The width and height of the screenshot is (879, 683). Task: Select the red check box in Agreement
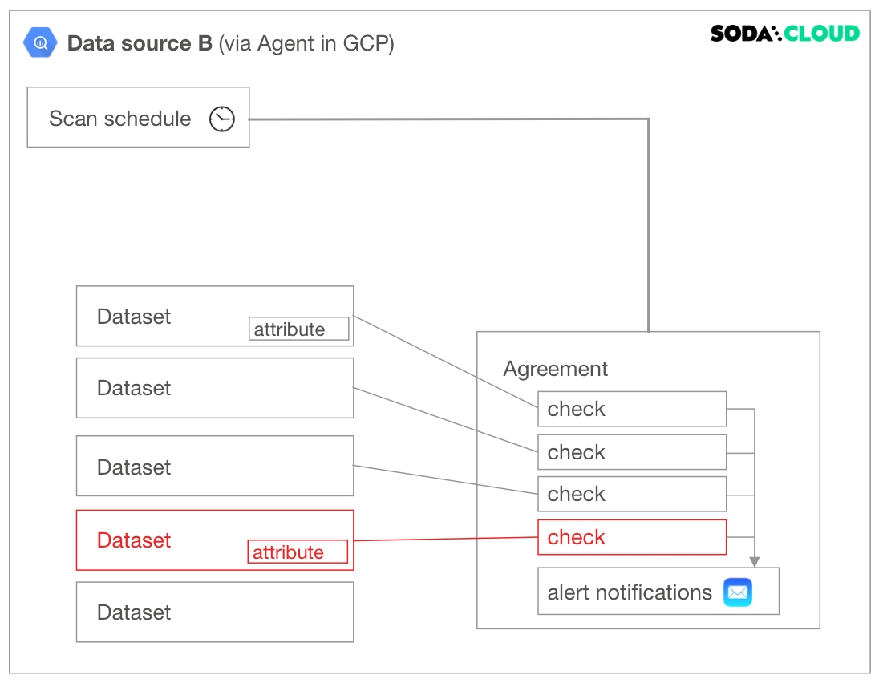click(631, 537)
